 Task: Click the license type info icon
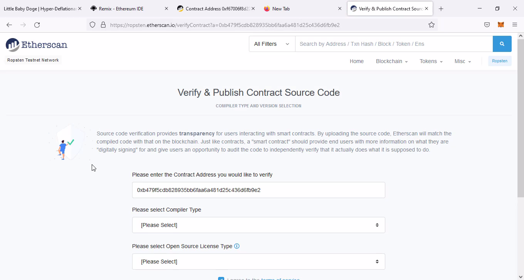pyautogui.click(x=237, y=246)
